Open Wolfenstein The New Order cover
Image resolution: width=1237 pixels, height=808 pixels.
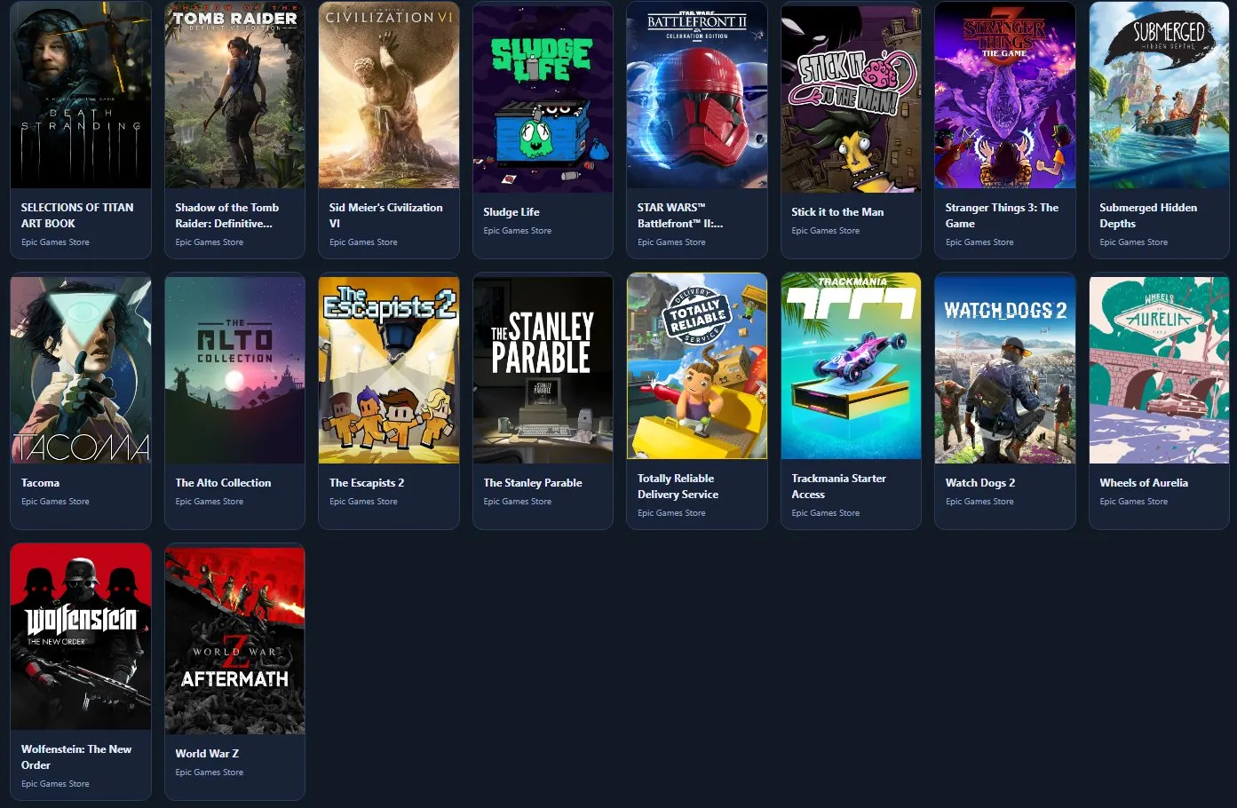pyautogui.click(x=81, y=637)
